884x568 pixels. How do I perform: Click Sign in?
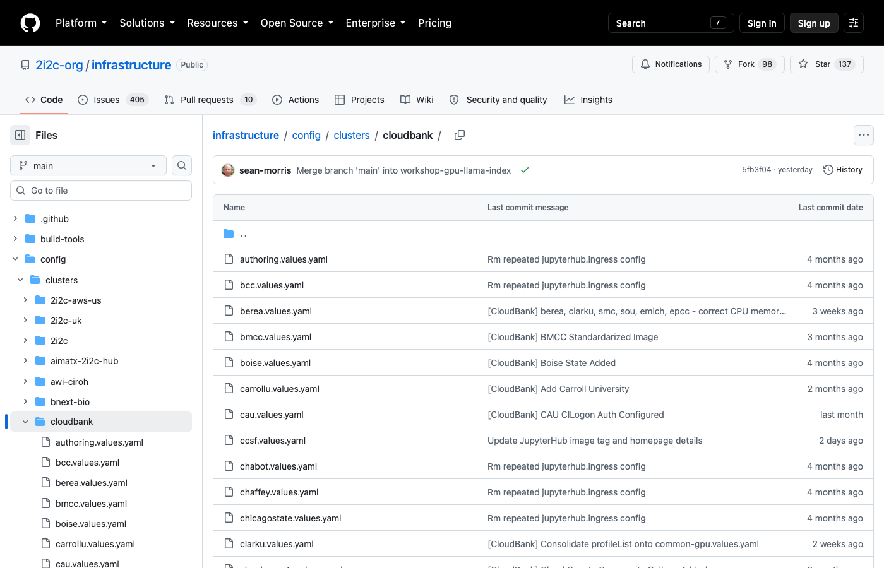click(762, 23)
